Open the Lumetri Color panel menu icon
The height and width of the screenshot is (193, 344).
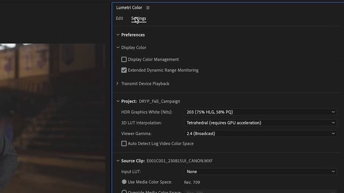point(148,8)
